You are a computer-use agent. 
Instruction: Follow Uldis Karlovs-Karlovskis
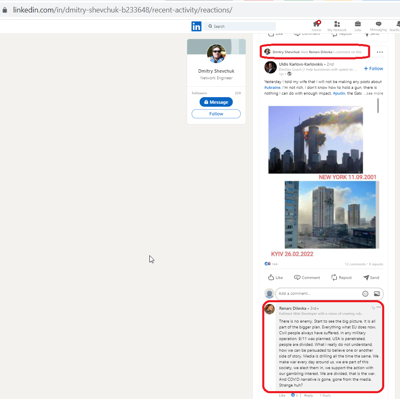[x=373, y=69]
